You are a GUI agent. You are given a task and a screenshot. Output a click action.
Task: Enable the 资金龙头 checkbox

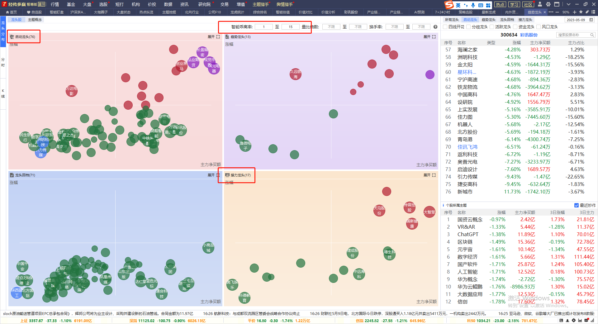coord(515,27)
